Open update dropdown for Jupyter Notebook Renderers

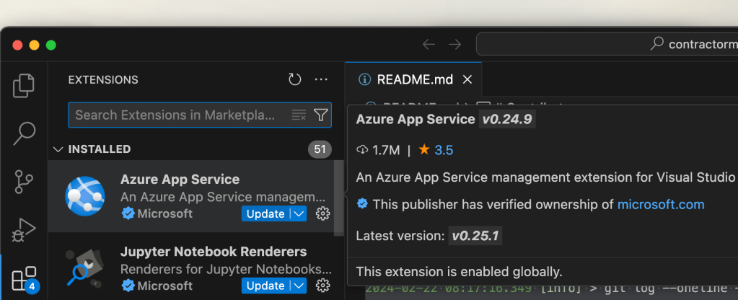tap(299, 286)
